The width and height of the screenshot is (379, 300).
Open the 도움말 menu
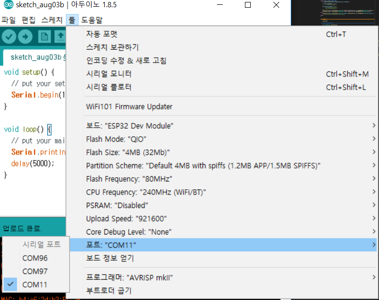tap(92, 20)
